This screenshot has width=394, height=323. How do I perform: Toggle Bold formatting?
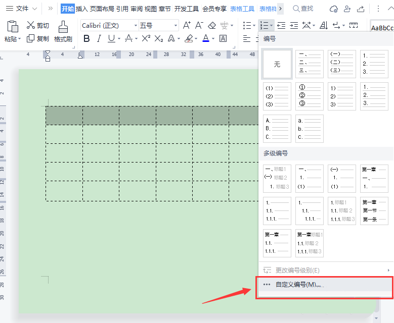point(86,39)
